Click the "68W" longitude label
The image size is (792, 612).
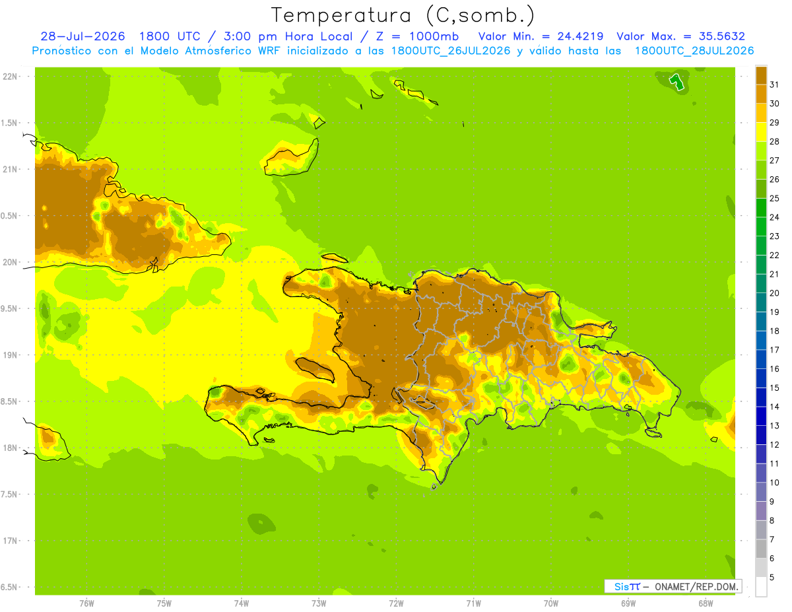(706, 603)
